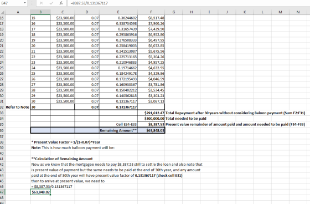Screen dimensions: 310x204
Task: Open the Name Box dropdown arrow
Action: 25,3
